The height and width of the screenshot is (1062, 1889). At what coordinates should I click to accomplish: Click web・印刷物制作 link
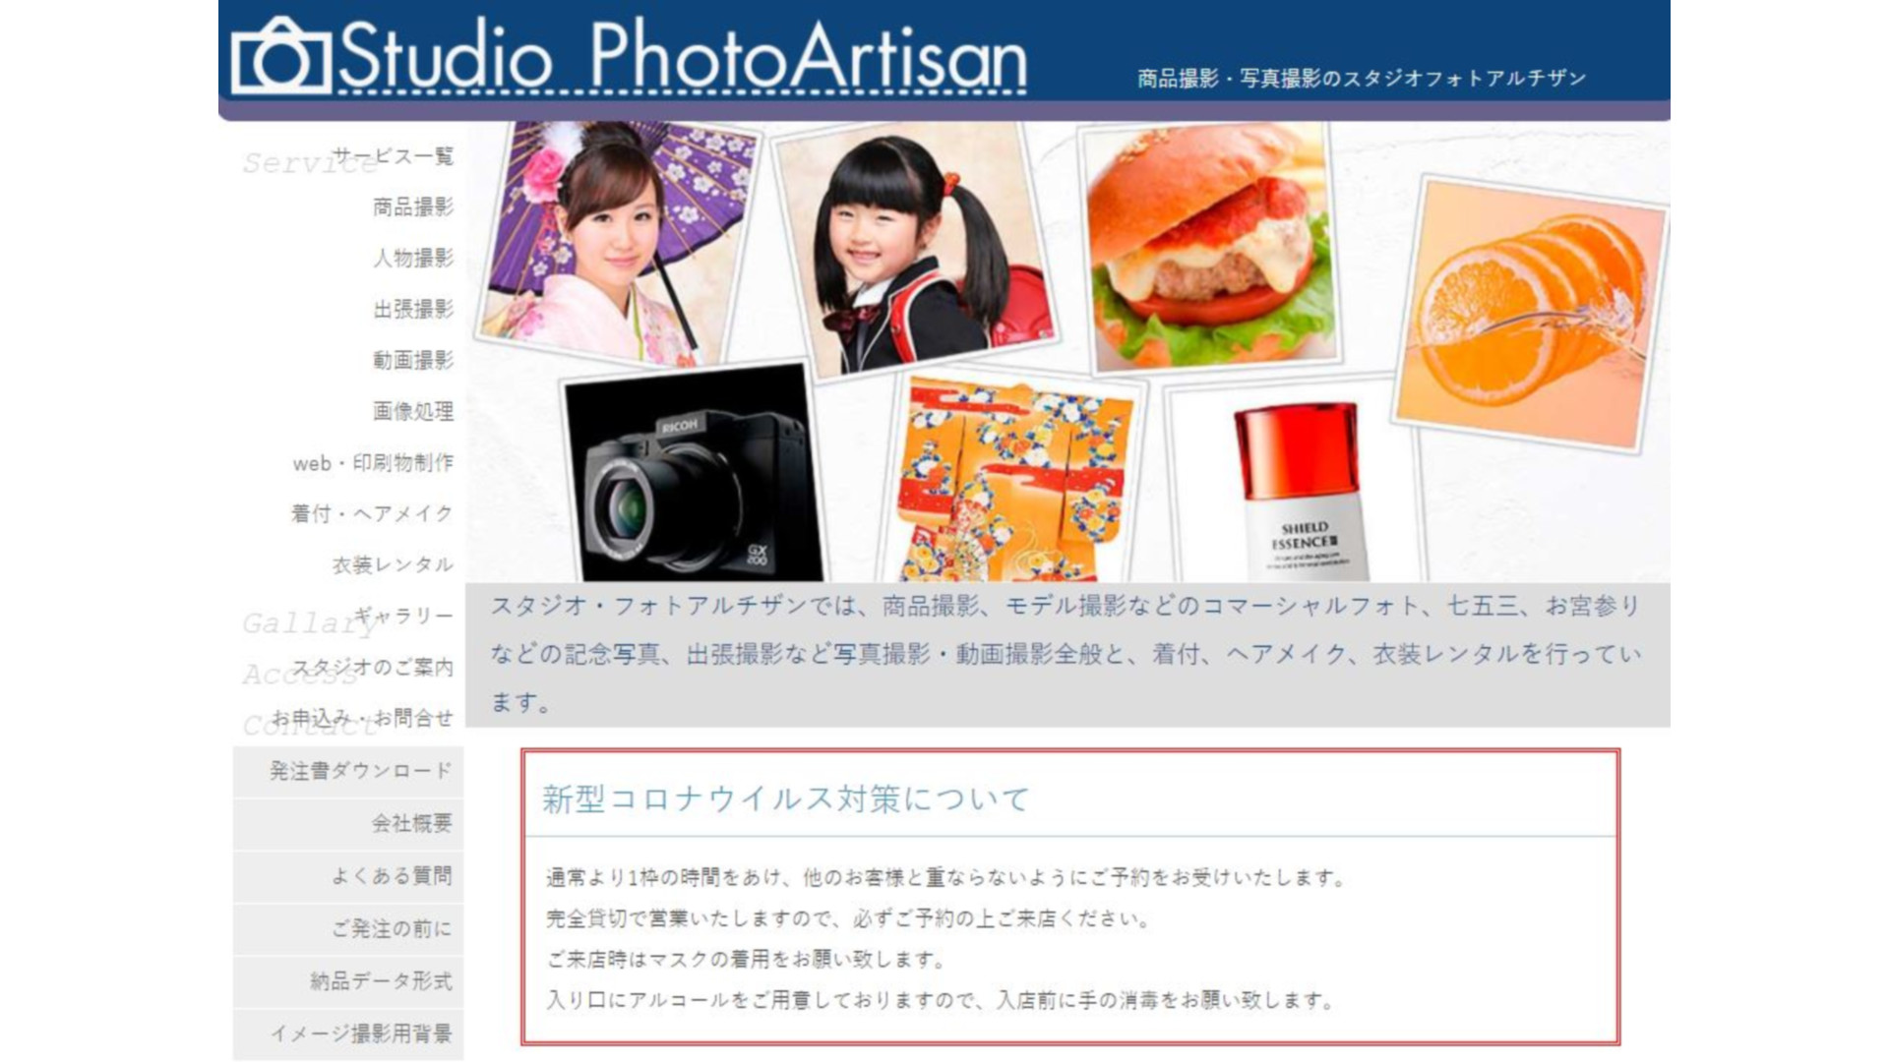click(373, 462)
